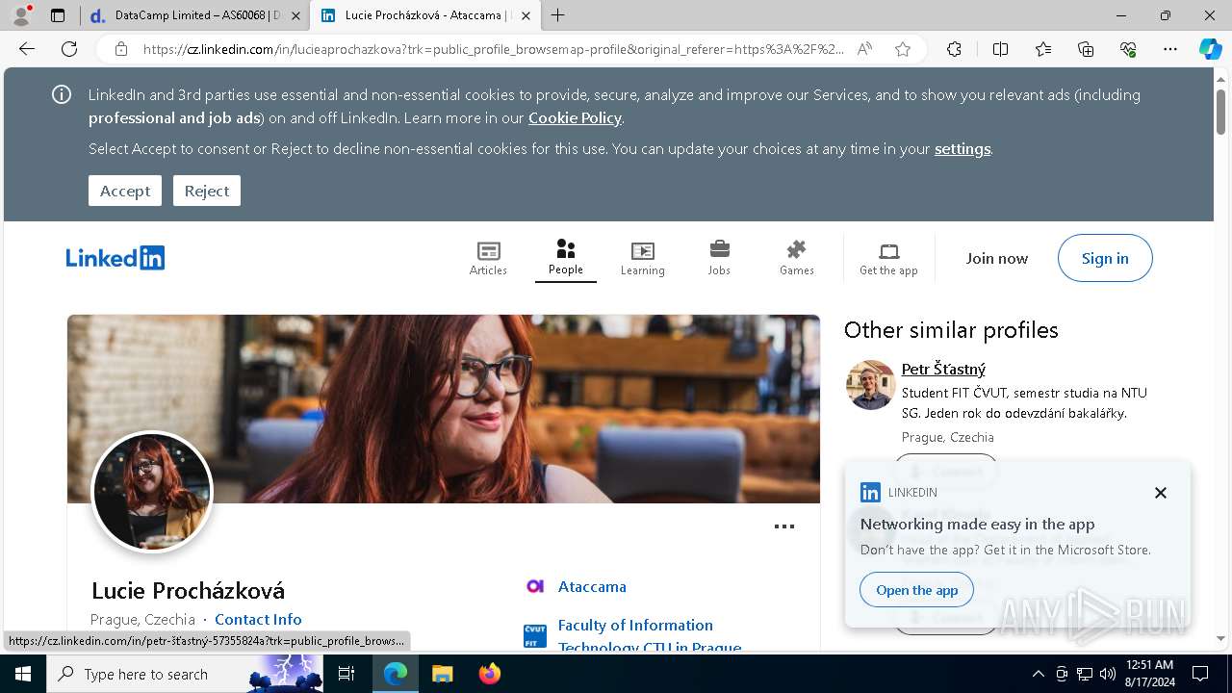Close the DataCamp Limited tab
1232x693 pixels.
(x=295, y=15)
